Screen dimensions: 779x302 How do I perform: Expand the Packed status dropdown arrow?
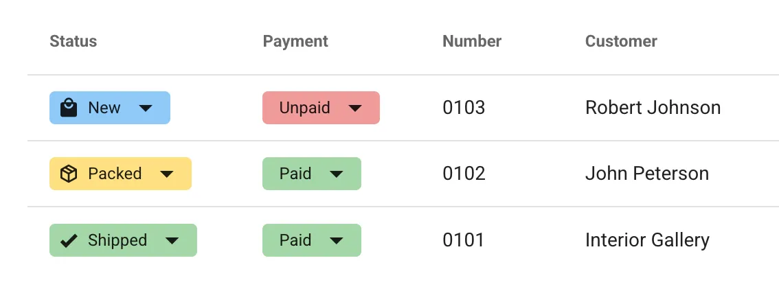166,174
